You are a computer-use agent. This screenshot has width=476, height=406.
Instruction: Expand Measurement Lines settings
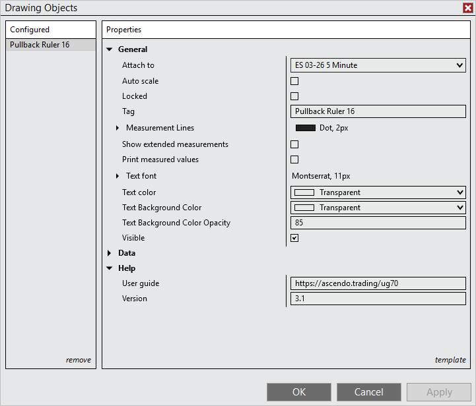coord(118,128)
